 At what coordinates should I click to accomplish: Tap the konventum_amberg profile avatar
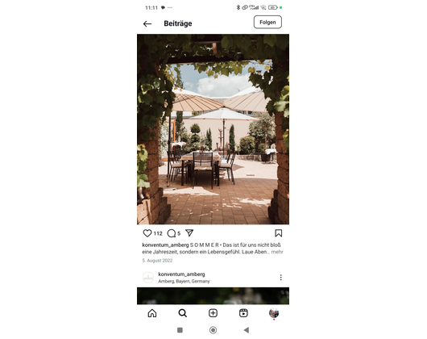click(x=148, y=278)
